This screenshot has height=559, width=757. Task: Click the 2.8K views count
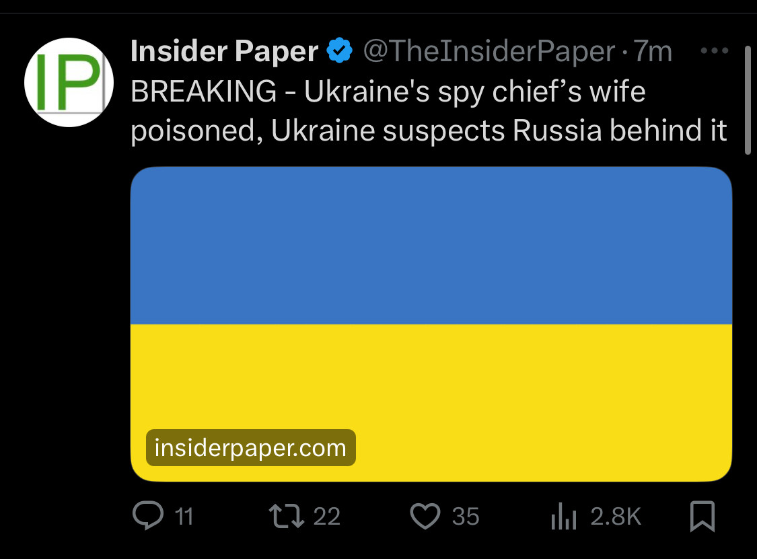(x=616, y=517)
